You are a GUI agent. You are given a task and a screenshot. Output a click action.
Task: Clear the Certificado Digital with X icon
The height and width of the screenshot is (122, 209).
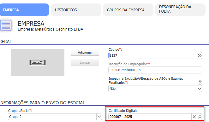click(194, 117)
